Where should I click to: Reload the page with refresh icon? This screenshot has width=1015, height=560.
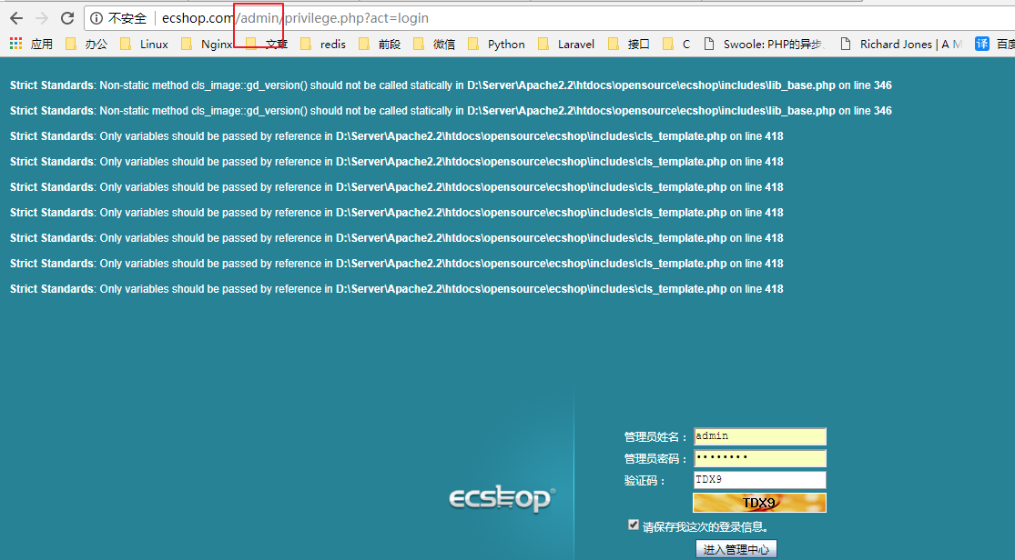(x=67, y=18)
